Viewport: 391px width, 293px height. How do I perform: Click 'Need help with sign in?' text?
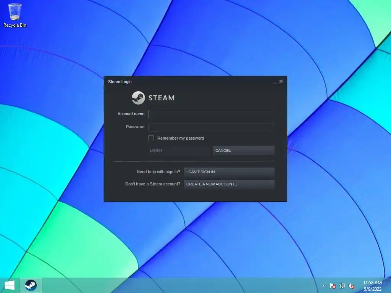click(158, 172)
